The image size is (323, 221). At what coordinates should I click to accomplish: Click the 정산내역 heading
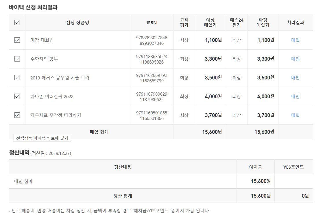(19, 153)
